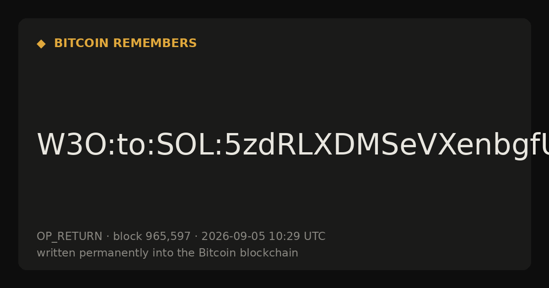Click empty card area above the footer
Image resolution: width=549 pixels, height=288 pixels.
(274, 197)
